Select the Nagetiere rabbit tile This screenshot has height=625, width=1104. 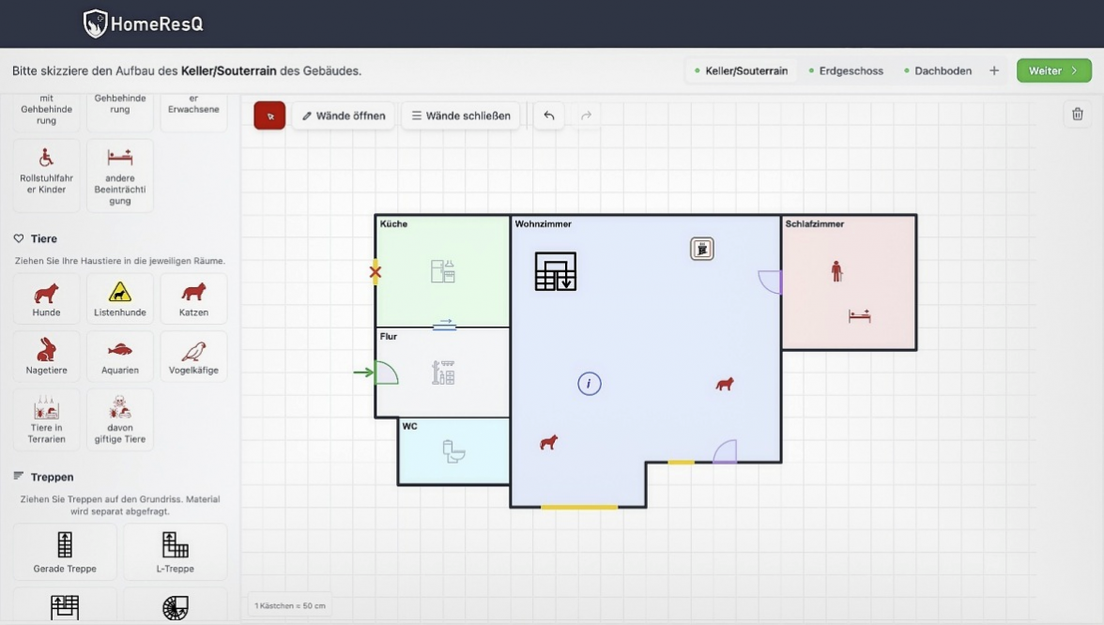click(47, 357)
